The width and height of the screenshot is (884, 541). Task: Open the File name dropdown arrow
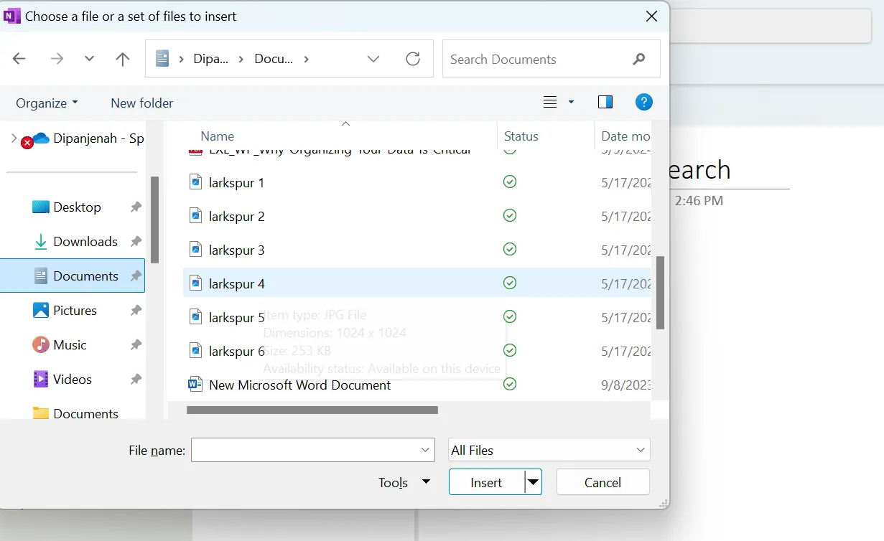point(425,450)
